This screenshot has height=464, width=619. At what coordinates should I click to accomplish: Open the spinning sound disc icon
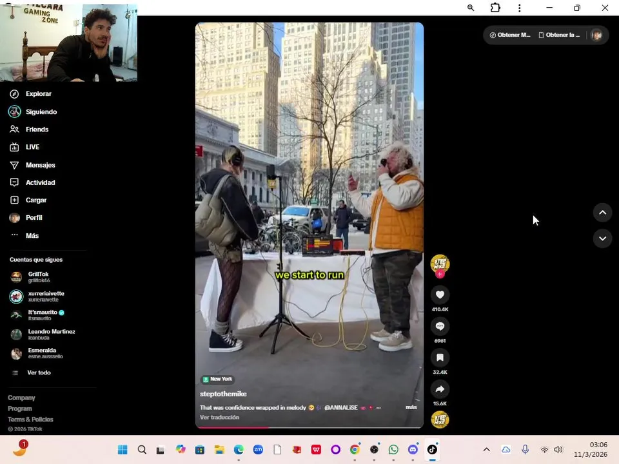pyautogui.click(x=440, y=420)
